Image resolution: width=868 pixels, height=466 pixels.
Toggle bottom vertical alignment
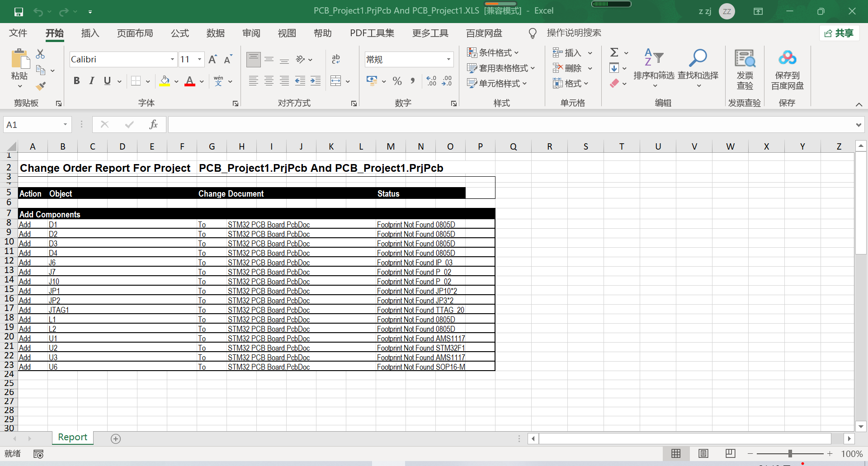click(x=284, y=59)
